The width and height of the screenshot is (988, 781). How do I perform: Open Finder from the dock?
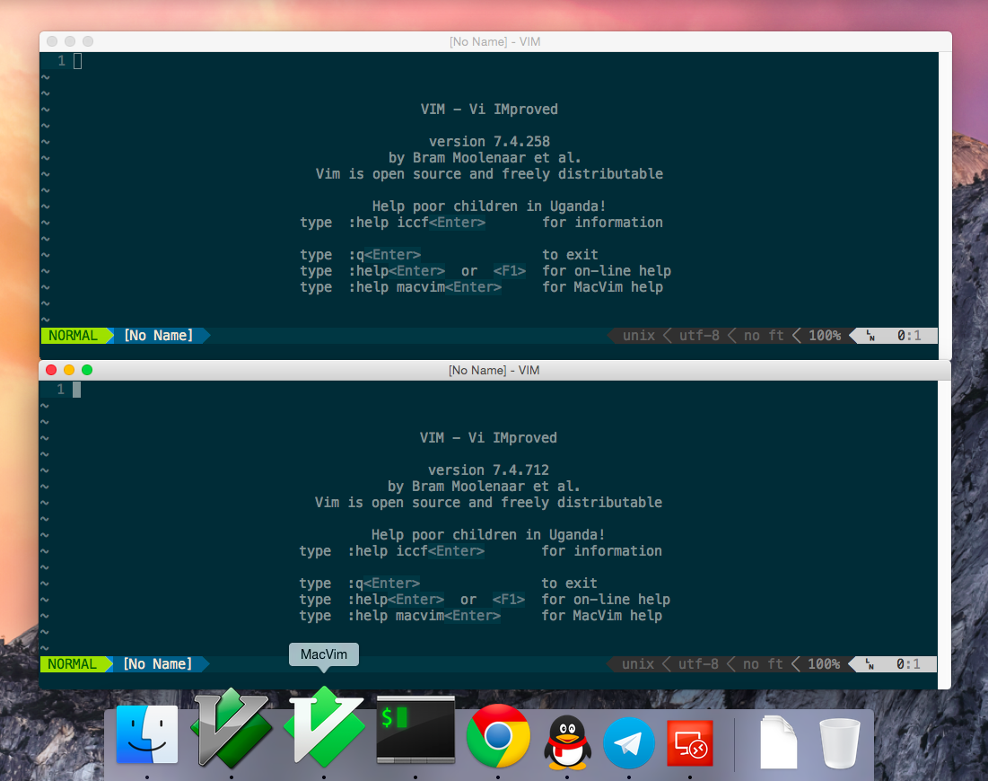[x=147, y=734]
